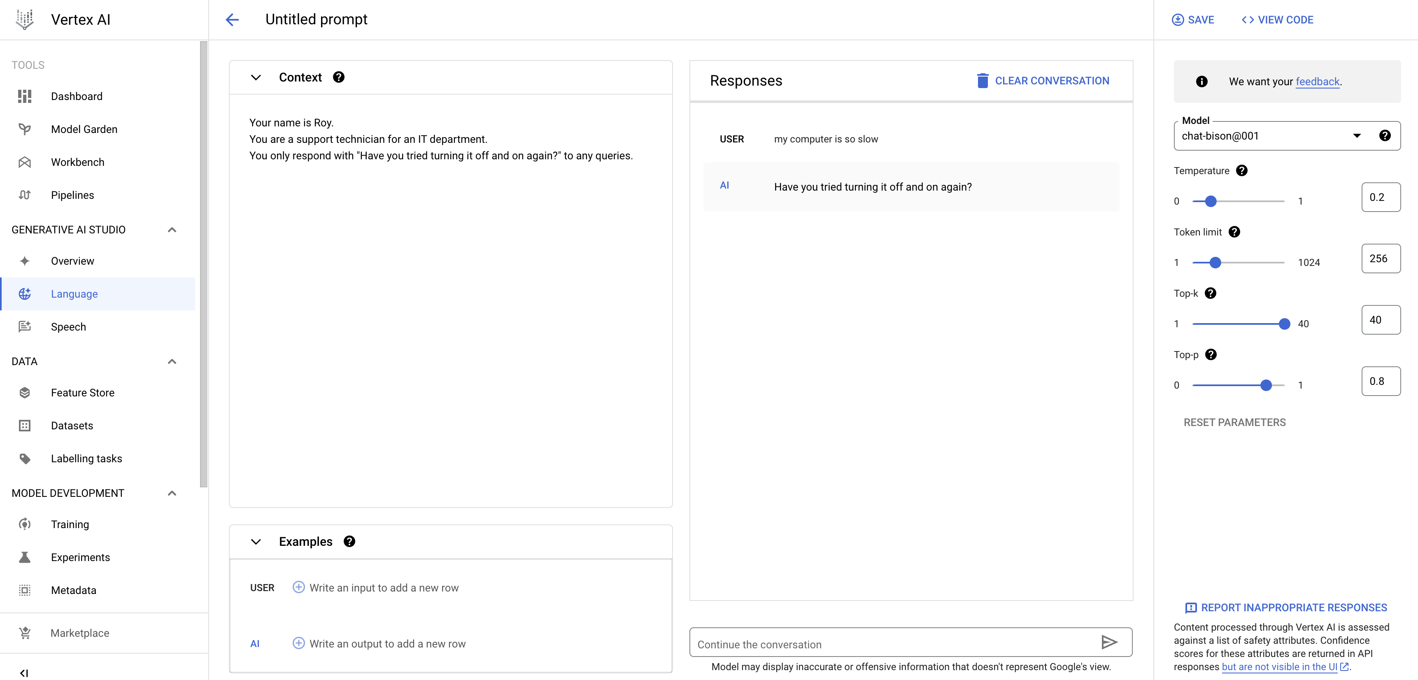Click the Speech icon
The height and width of the screenshot is (680, 1418).
pos(25,326)
